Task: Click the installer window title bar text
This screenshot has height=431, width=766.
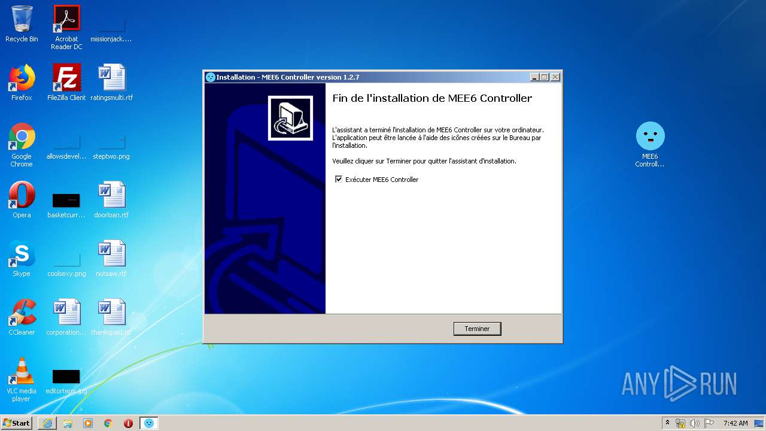Action: coord(288,77)
